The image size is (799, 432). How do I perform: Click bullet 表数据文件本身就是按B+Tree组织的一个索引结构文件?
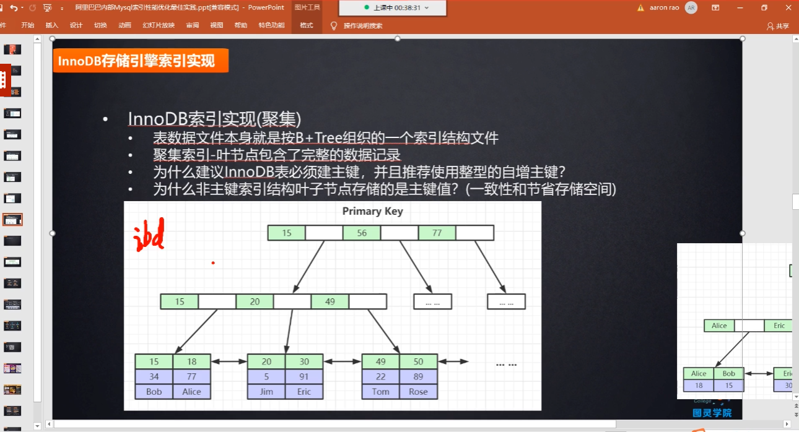(326, 138)
